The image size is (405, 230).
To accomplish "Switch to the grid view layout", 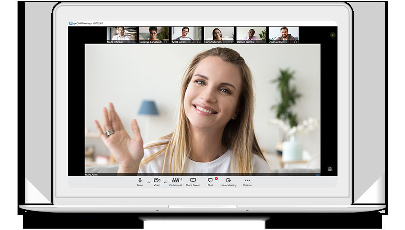I will (x=330, y=169).
